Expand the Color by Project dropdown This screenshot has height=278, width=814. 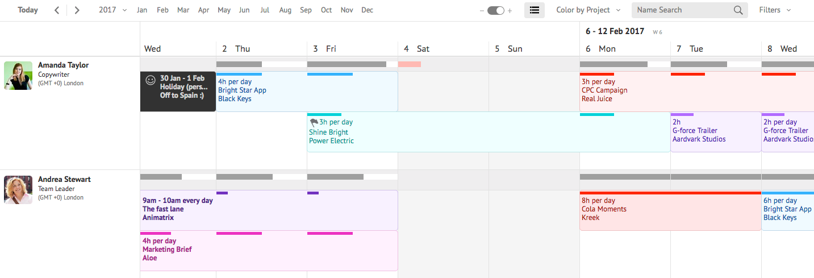click(x=587, y=10)
